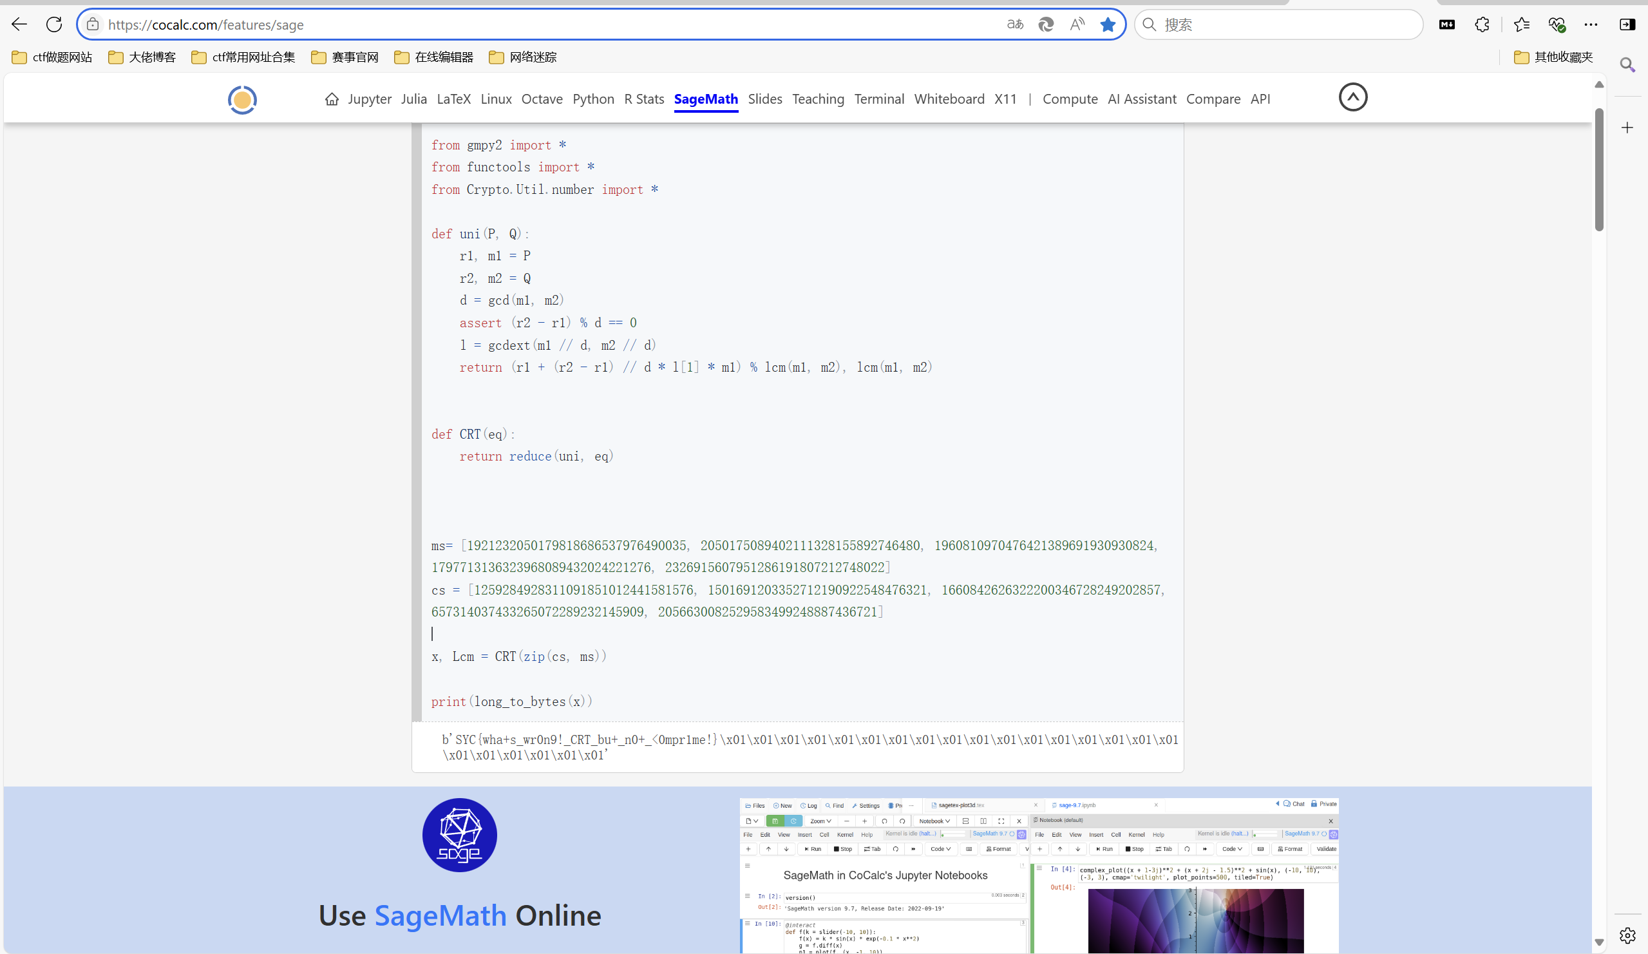
Task: Open the 其他收藏夹 folder
Action: click(x=1554, y=57)
